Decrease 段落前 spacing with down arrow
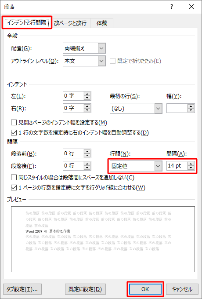 click(87, 156)
